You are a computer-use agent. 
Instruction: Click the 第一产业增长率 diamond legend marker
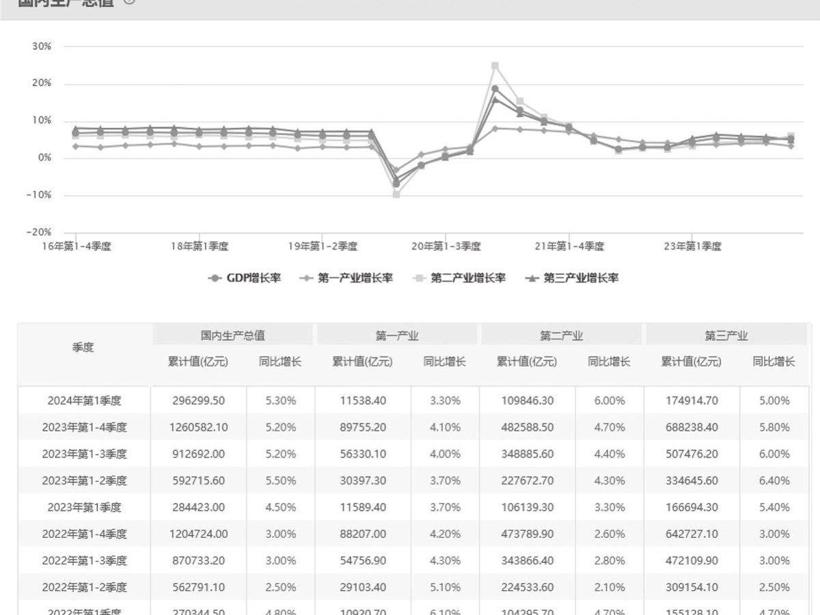point(307,278)
